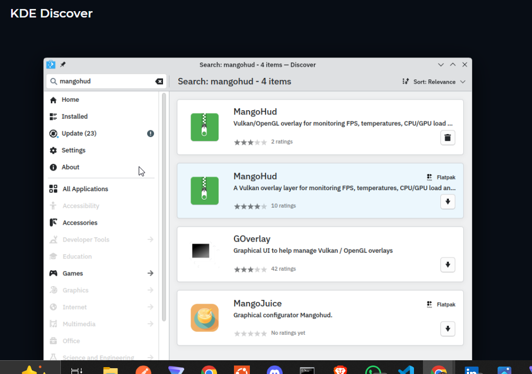
Task: Click the sidebar vertical scrollbar
Action: pyautogui.click(x=164, y=207)
